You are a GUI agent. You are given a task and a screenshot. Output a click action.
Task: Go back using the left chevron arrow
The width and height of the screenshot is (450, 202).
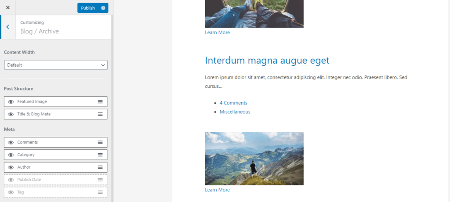pos(8,27)
